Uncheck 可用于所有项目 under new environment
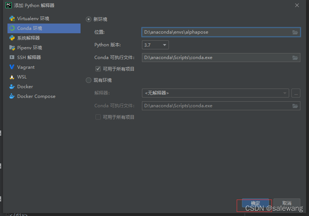This screenshot has height=216, width=309. click(98, 69)
